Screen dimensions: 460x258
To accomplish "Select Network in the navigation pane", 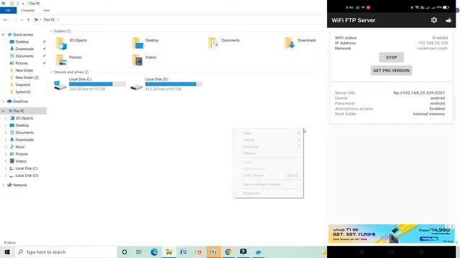I will (19, 185).
